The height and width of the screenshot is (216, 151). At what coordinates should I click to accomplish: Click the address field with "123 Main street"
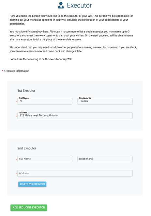pyautogui.click(x=75, y=116)
